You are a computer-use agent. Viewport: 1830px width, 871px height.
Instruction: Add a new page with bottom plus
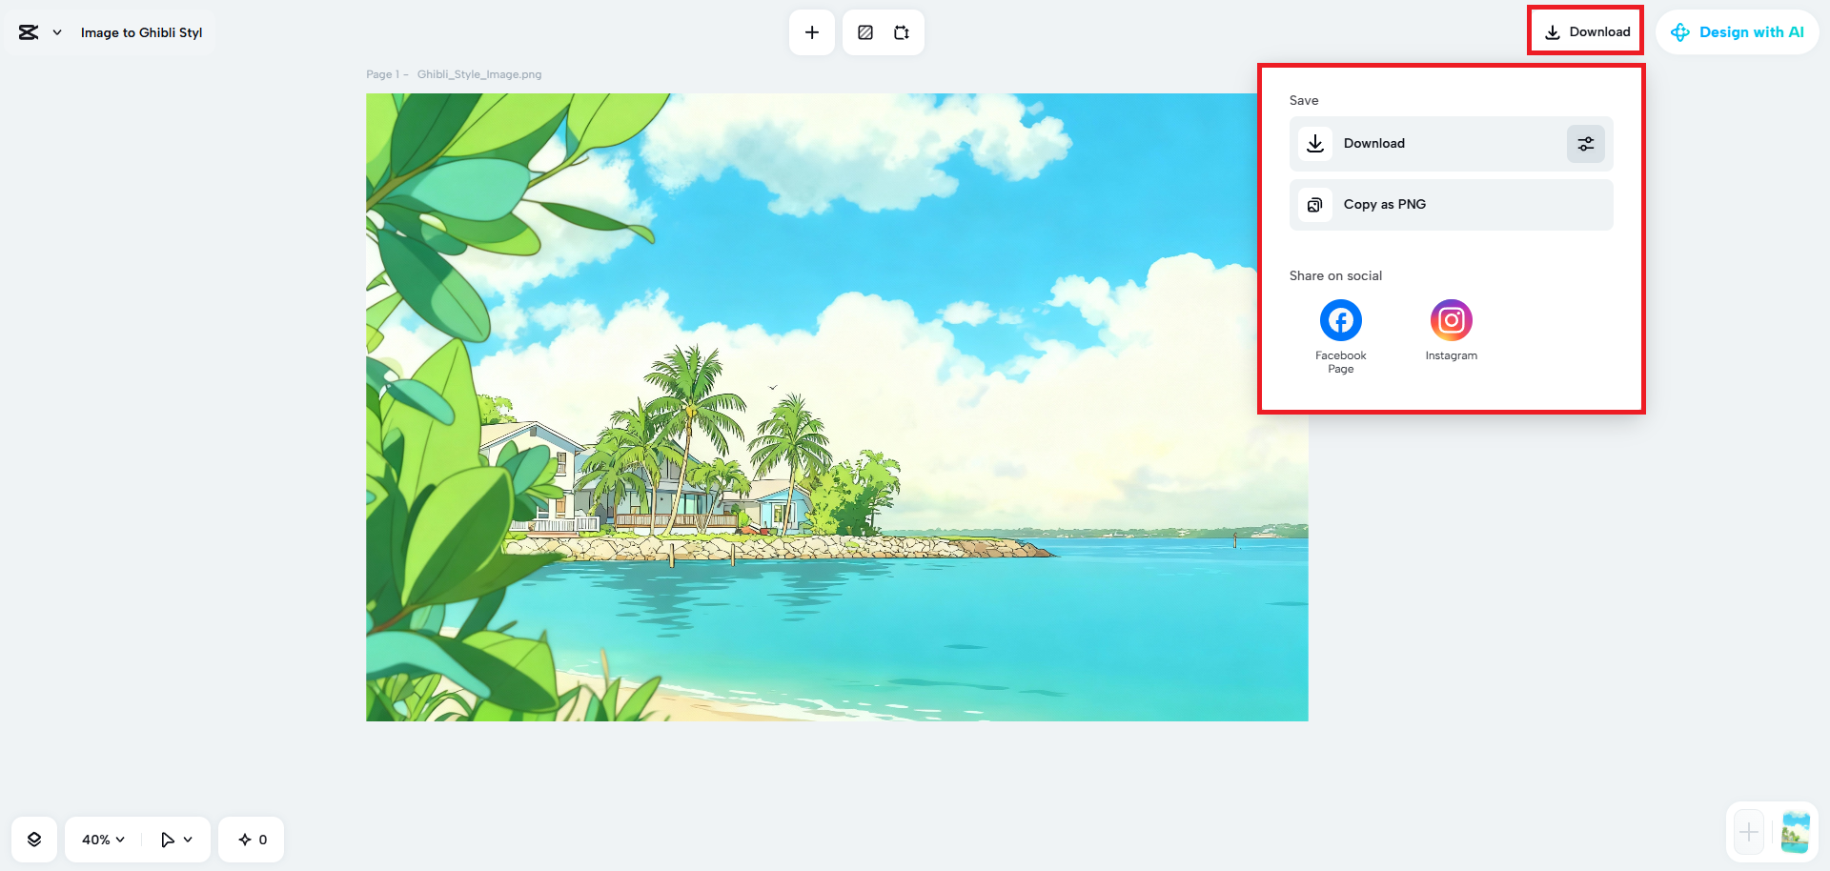point(1749,833)
